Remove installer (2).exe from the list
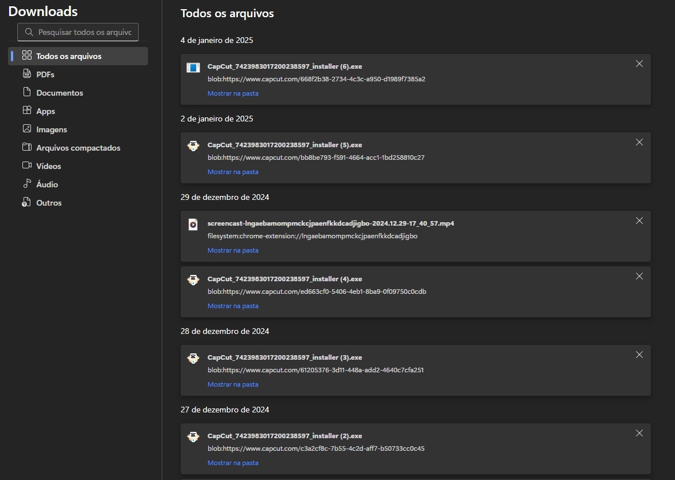 tap(639, 433)
